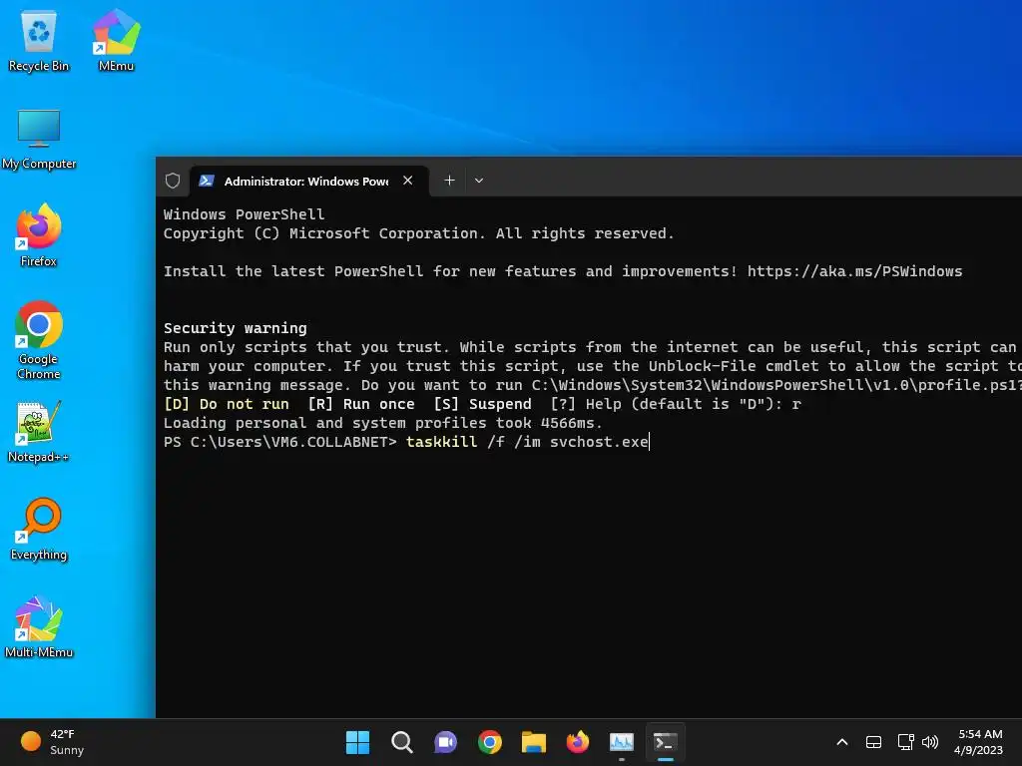Viewport: 1022px width, 766px height.
Task: Select the Administrator: Windows PowerShell tab
Action: [309, 181]
